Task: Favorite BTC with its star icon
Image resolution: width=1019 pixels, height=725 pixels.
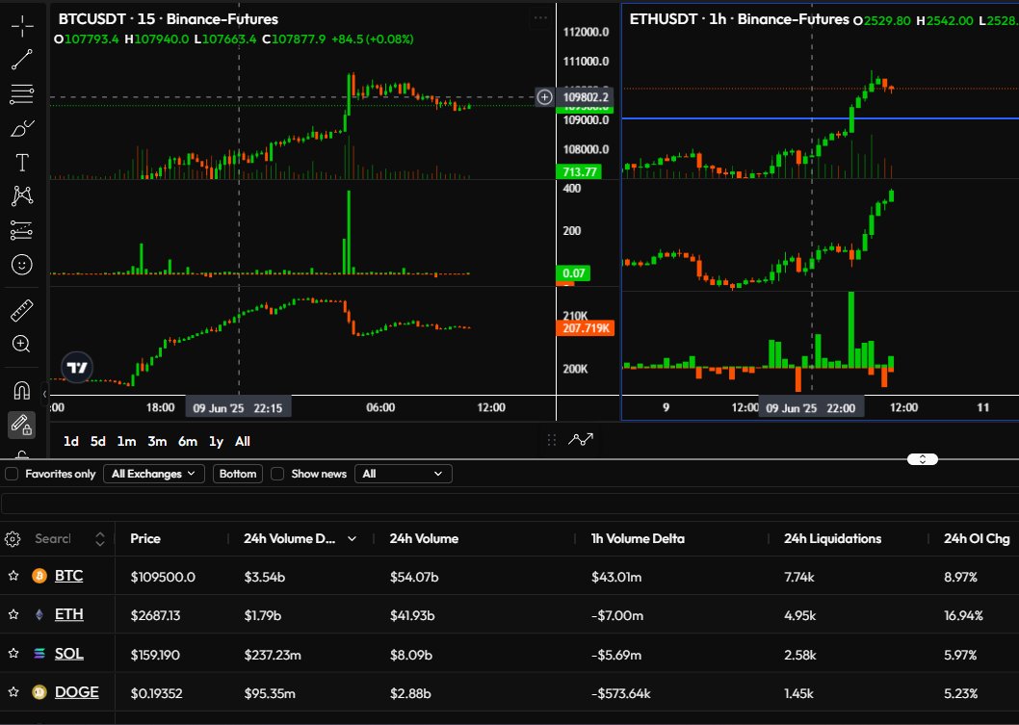Action: point(13,576)
